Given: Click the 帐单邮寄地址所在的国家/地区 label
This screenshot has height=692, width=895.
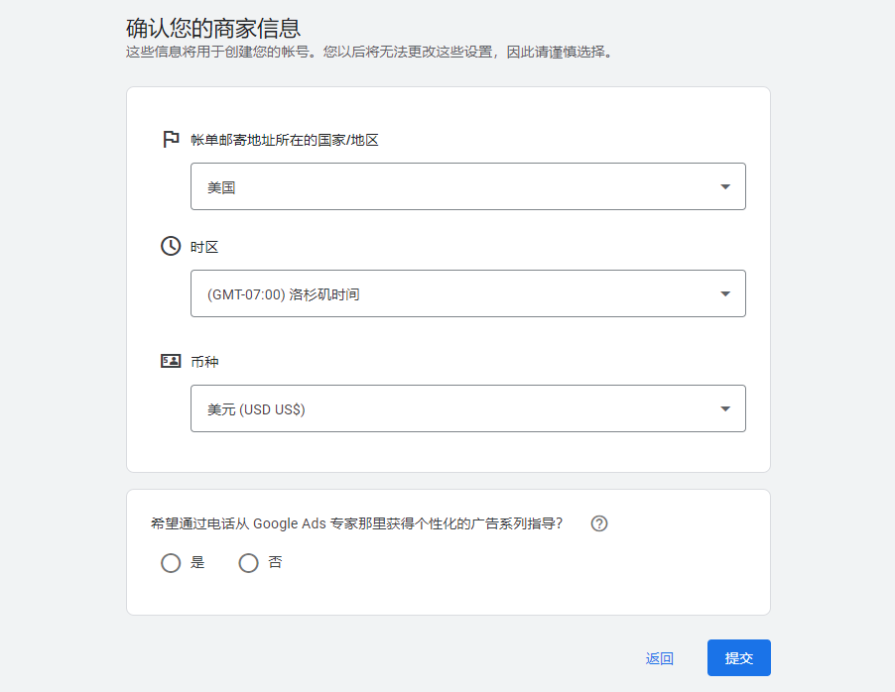Looking at the screenshot, I should [285, 140].
